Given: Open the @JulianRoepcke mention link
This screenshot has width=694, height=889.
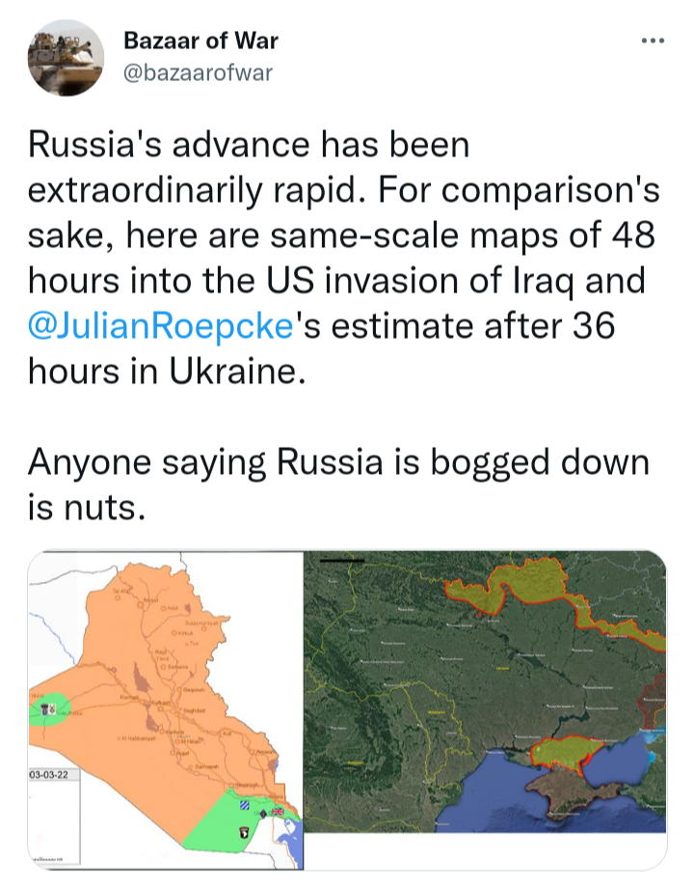Looking at the screenshot, I should tap(160, 325).
